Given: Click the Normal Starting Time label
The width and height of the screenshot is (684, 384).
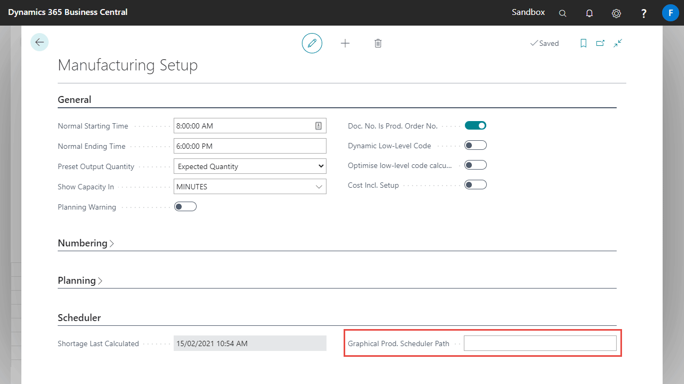Looking at the screenshot, I should tap(93, 126).
